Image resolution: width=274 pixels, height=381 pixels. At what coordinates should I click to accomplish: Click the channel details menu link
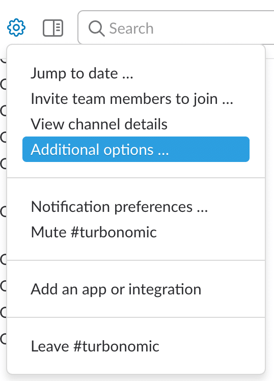99,124
